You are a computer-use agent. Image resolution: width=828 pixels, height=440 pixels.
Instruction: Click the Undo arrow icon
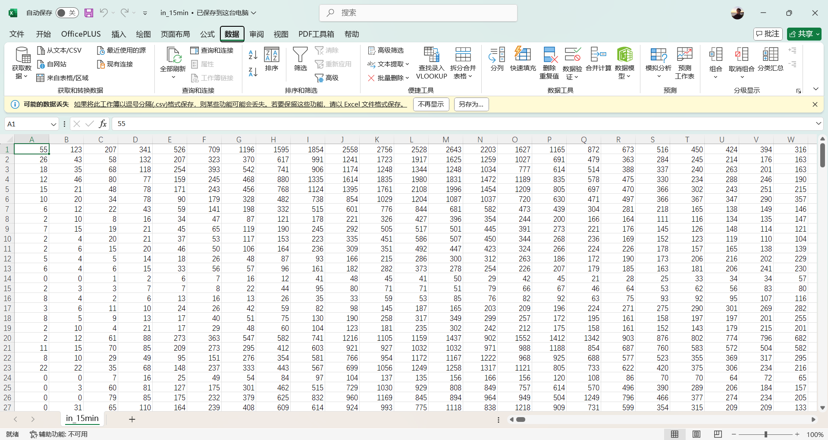[103, 13]
